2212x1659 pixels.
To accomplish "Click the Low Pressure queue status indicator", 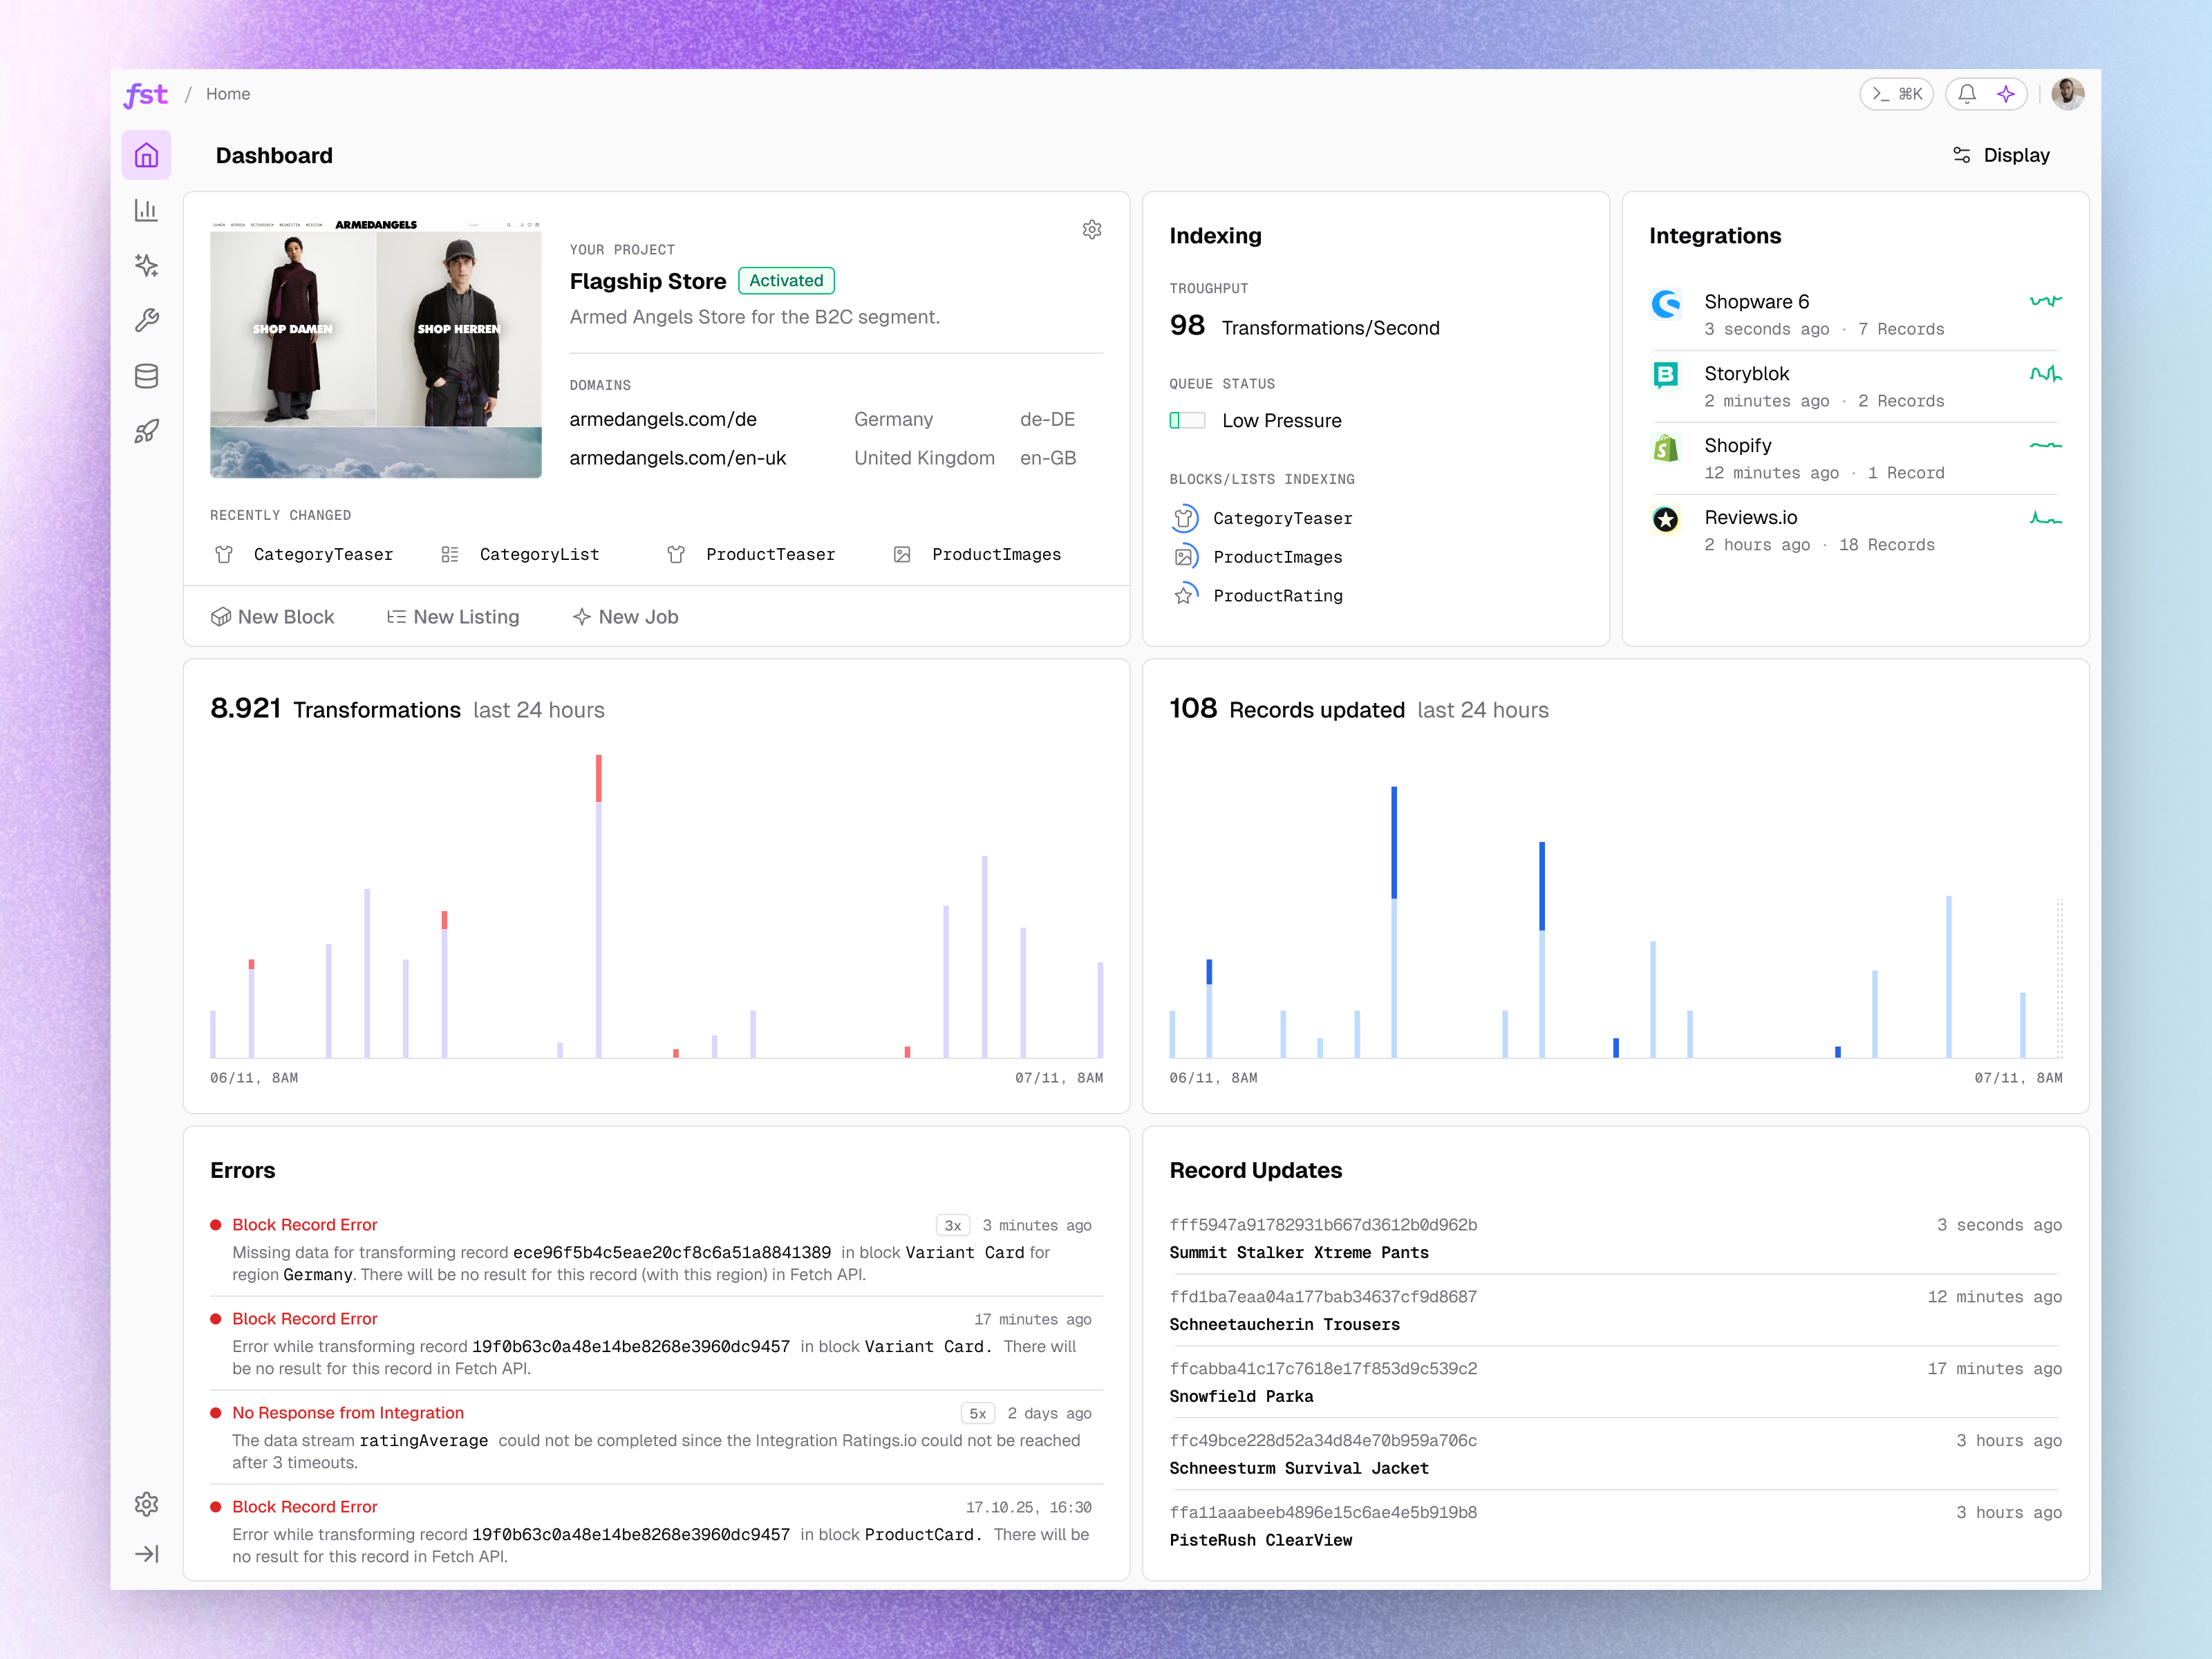I will pos(1256,421).
